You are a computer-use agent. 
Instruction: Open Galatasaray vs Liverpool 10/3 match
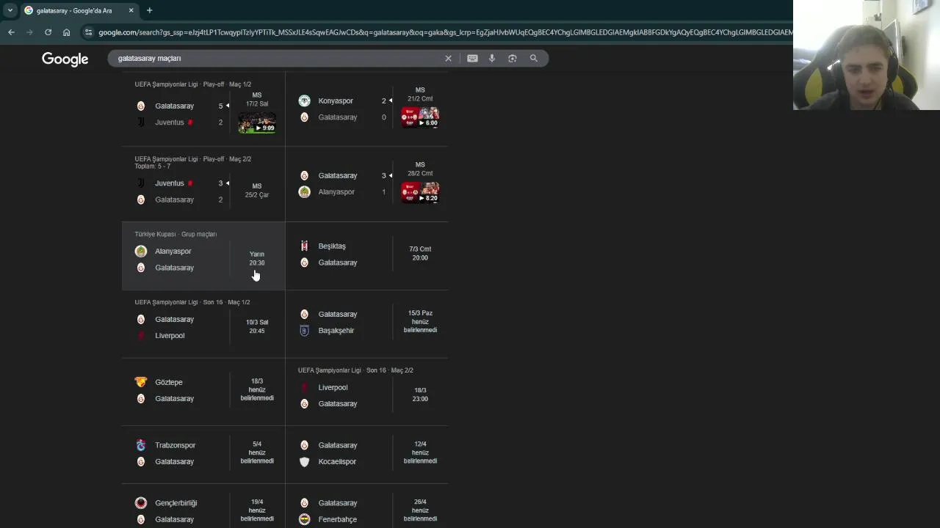[203, 323]
